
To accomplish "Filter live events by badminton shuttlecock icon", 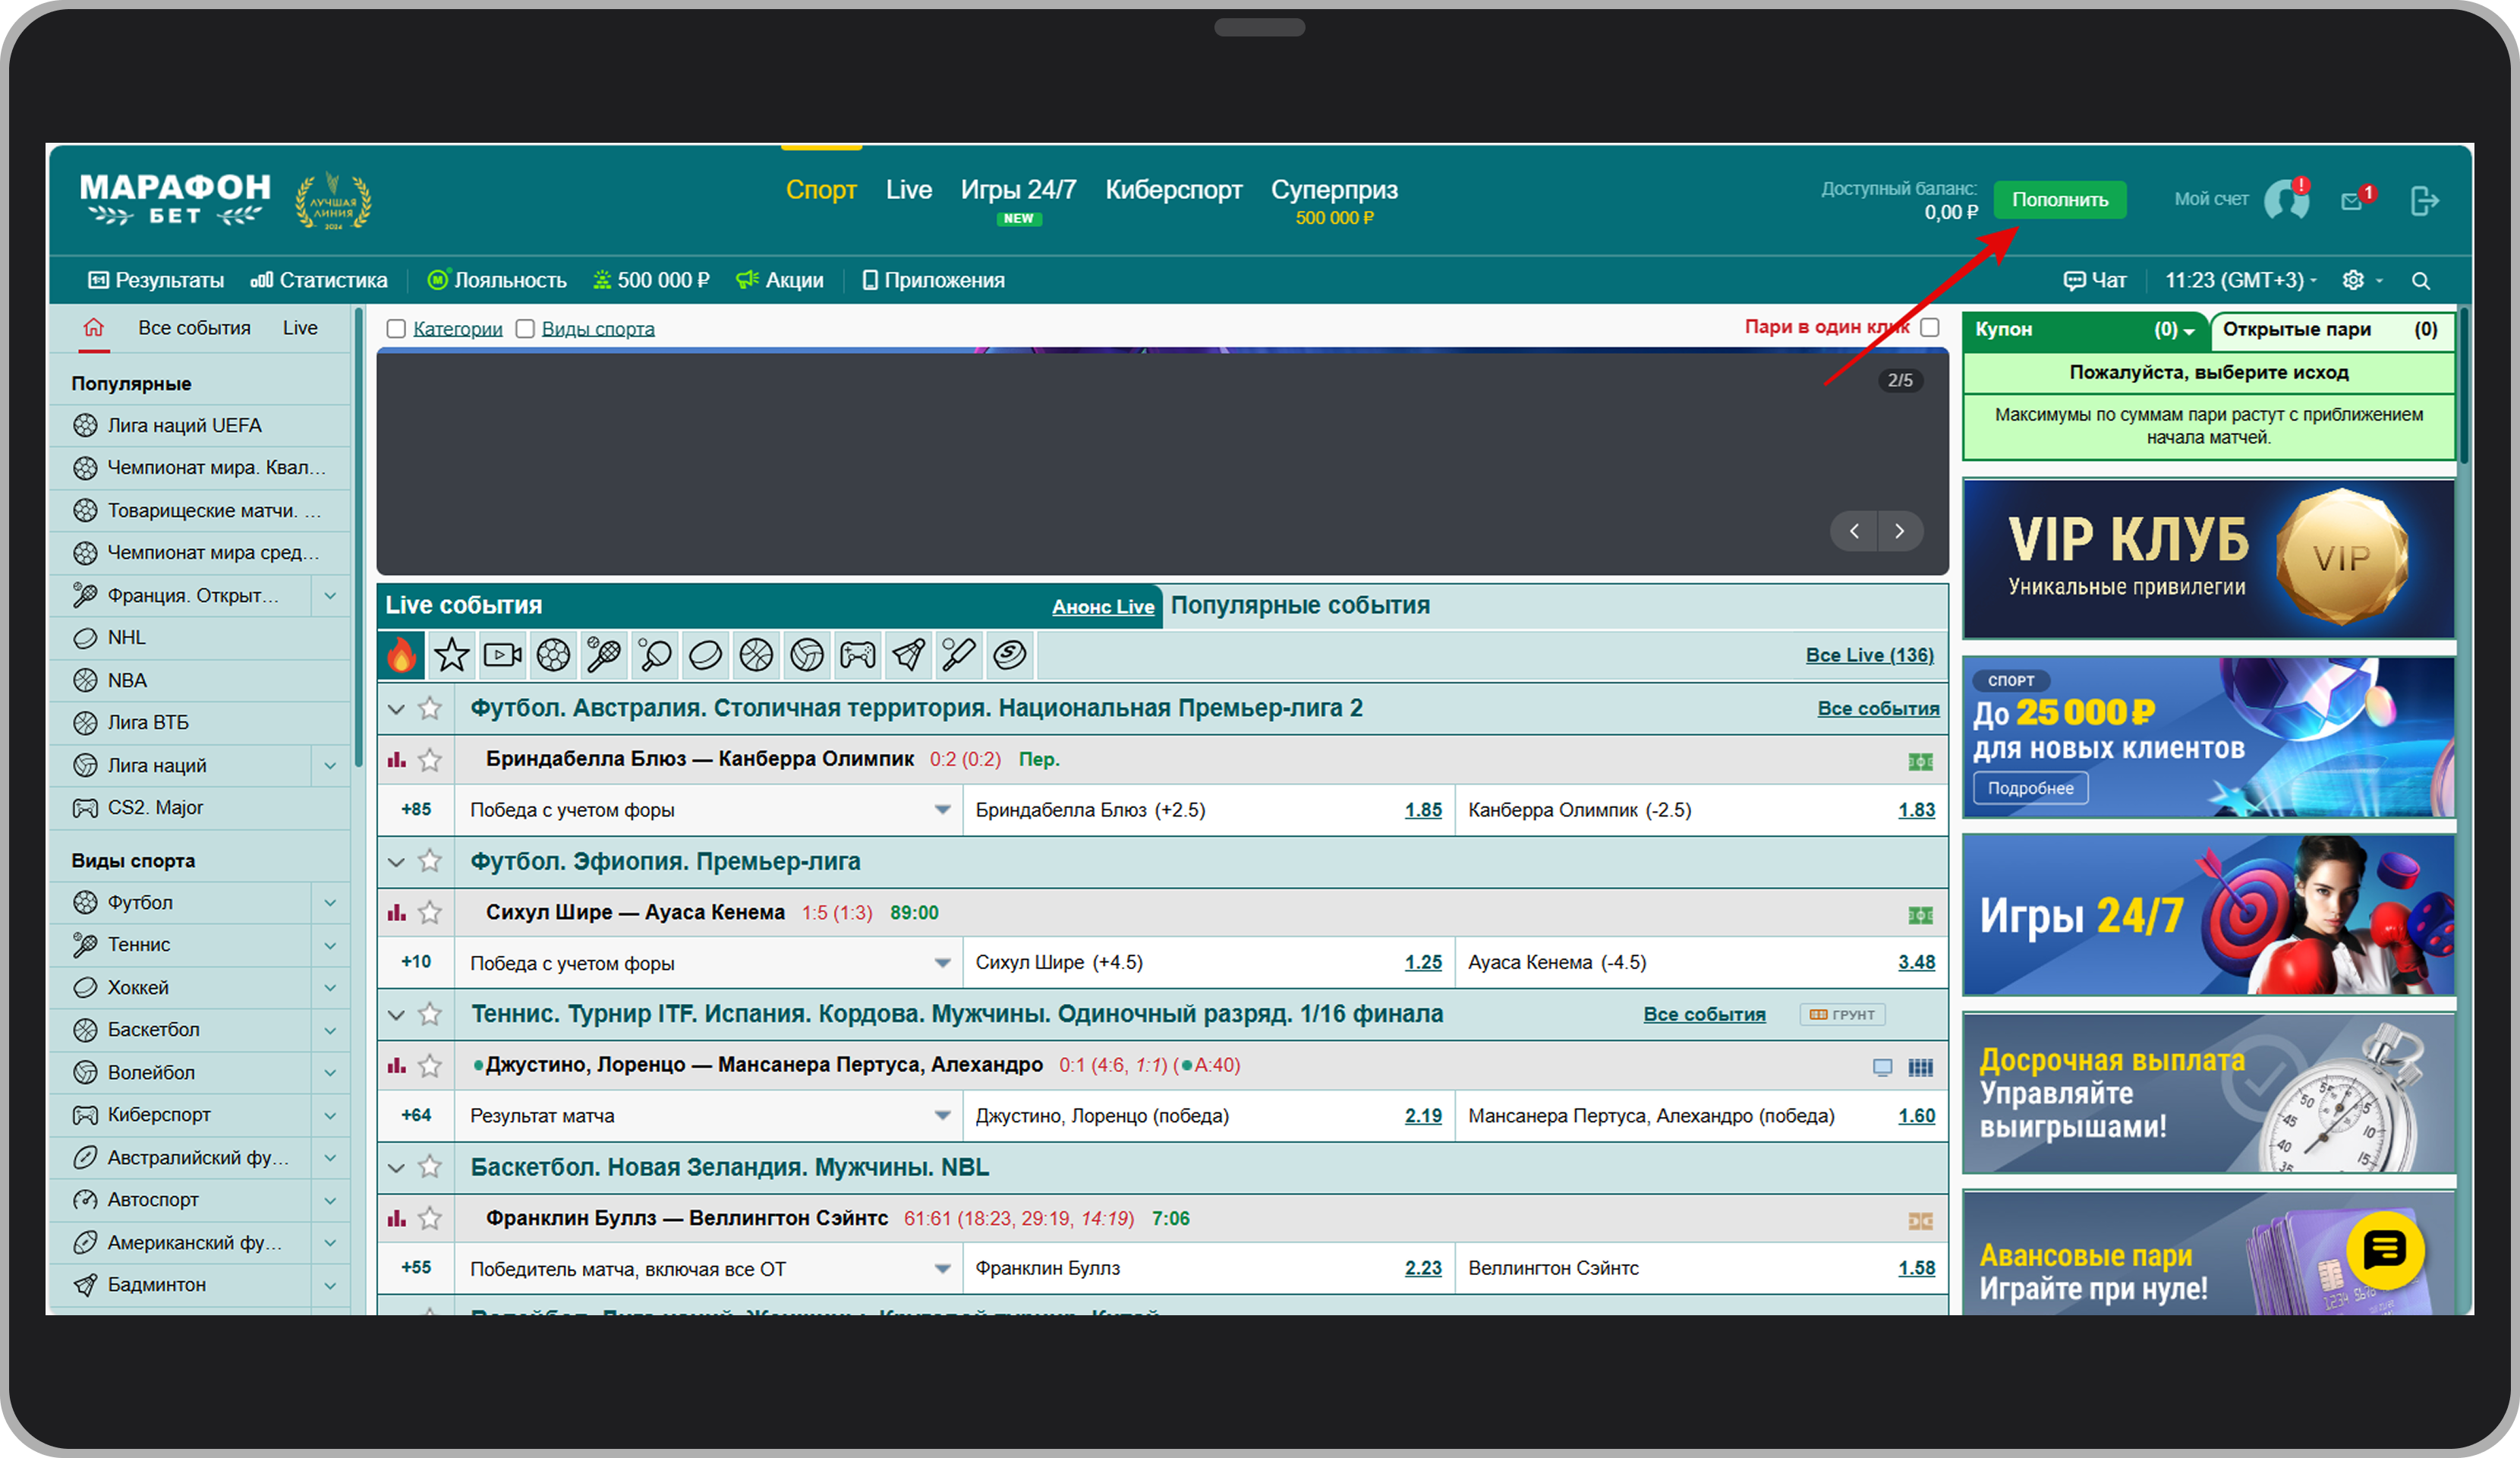I will tap(909, 655).
